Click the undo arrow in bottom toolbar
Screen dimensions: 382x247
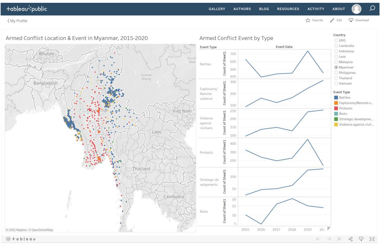pyautogui.click(x=318, y=239)
